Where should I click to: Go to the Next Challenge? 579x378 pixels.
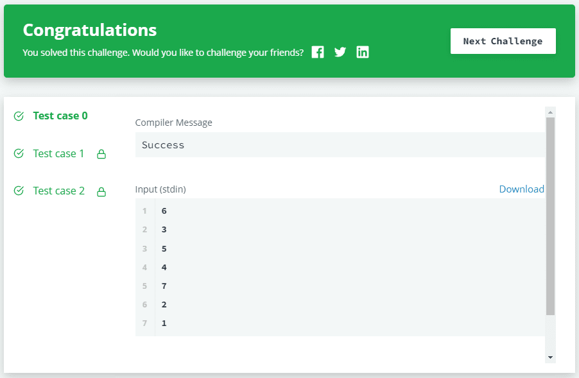click(503, 41)
